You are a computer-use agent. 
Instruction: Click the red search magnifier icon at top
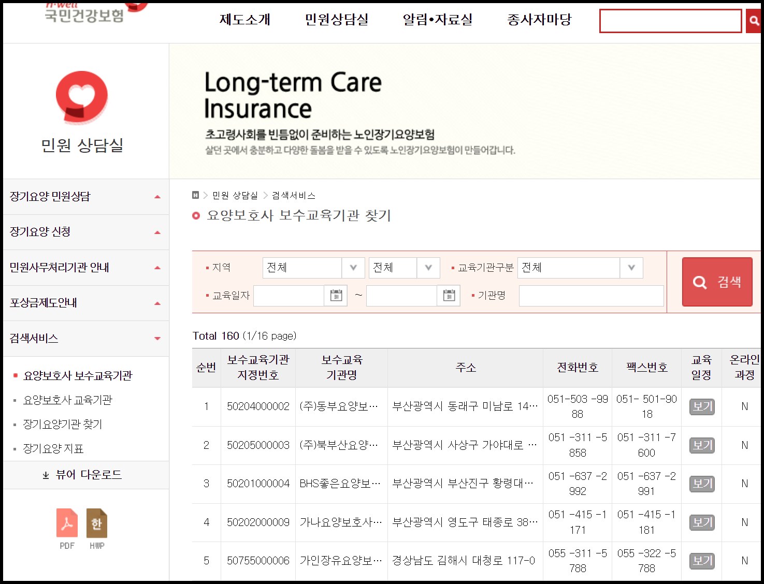pyautogui.click(x=754, y=21)
